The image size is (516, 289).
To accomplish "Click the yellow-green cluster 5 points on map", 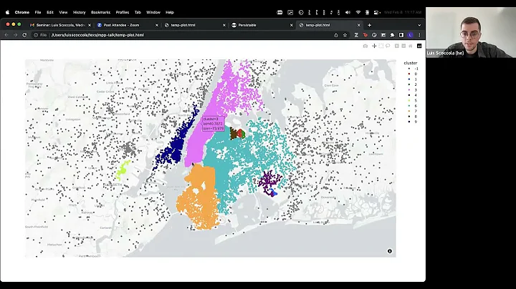I will click(123, 170).
